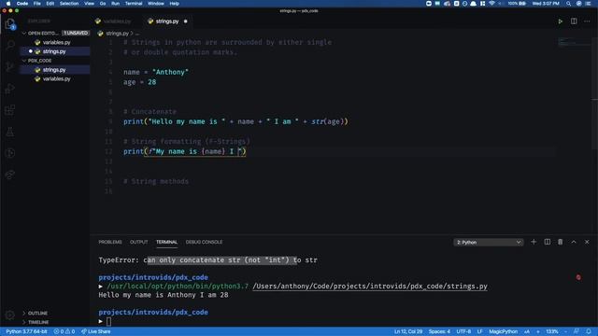598x336 pixels.
Task: Split the terminal panel
Action: click(547, 242)
